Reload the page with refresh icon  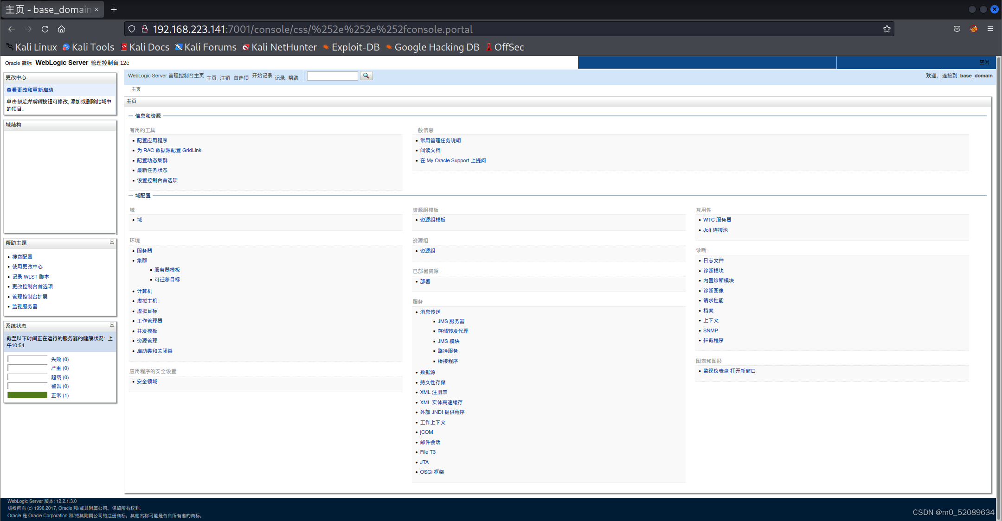click(x=45, y=29)
